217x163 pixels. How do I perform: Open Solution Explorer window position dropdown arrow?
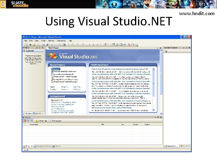click(184, 48)
